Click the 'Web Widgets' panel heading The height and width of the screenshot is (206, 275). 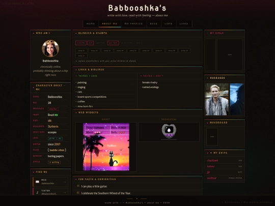coord(88,112)
